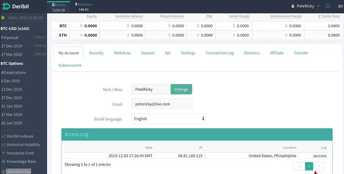344x174 pixels.
Task: Open the Ethereum market tab
Action: [x=84, y=7]
